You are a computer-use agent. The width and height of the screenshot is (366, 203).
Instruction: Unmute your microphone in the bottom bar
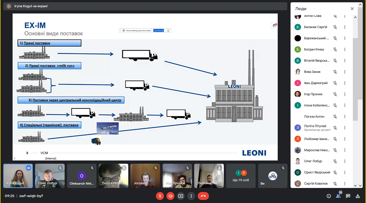tap(160, 196)
